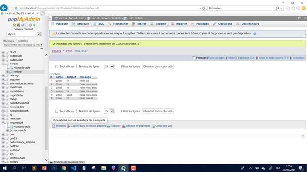Open the Importer tab
The height and width of the screenshot is (172, 307).
click(179, 24)
